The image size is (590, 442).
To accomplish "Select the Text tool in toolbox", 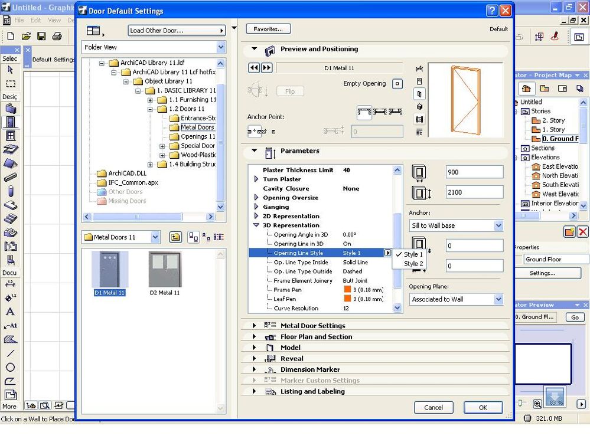I will (10, 312).
